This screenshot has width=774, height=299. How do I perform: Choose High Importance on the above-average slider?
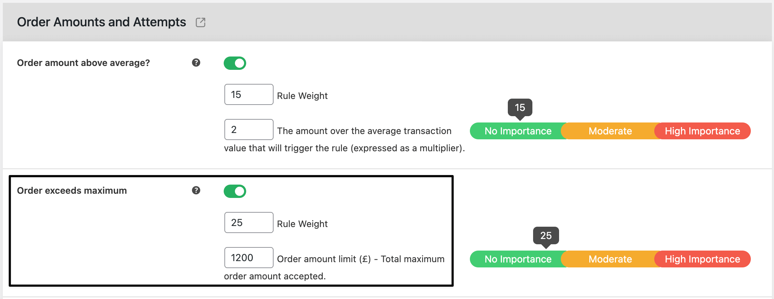[x=702, y=131]
